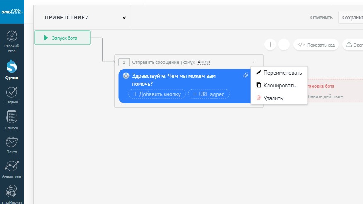Go to Сделки in the sidebar
The height and width of the screenshot is (204, 363).
[x=12, y=66]
